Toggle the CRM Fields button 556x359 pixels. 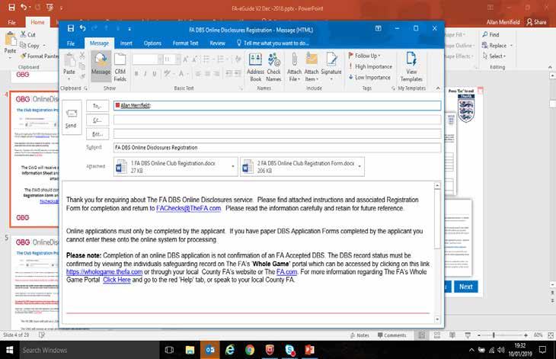click(120, 67)
